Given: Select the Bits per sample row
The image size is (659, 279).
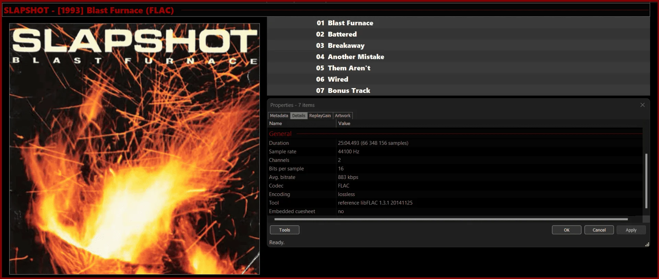Looking at the screenshot, I should click(455, 169).
